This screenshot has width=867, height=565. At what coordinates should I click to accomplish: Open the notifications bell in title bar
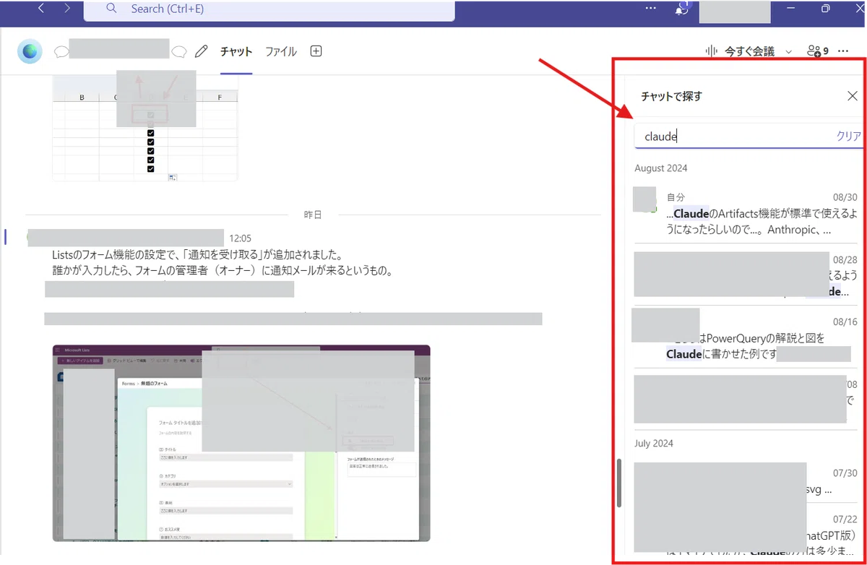[681, 9]
